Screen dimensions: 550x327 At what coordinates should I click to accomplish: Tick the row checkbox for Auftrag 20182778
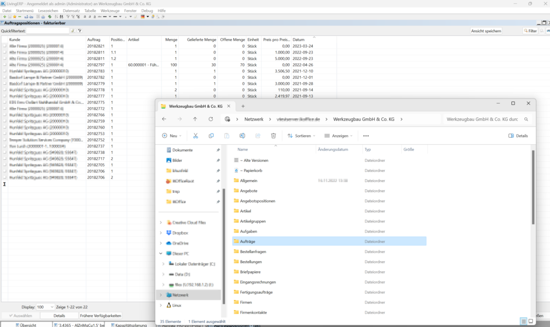coord(4,90)
